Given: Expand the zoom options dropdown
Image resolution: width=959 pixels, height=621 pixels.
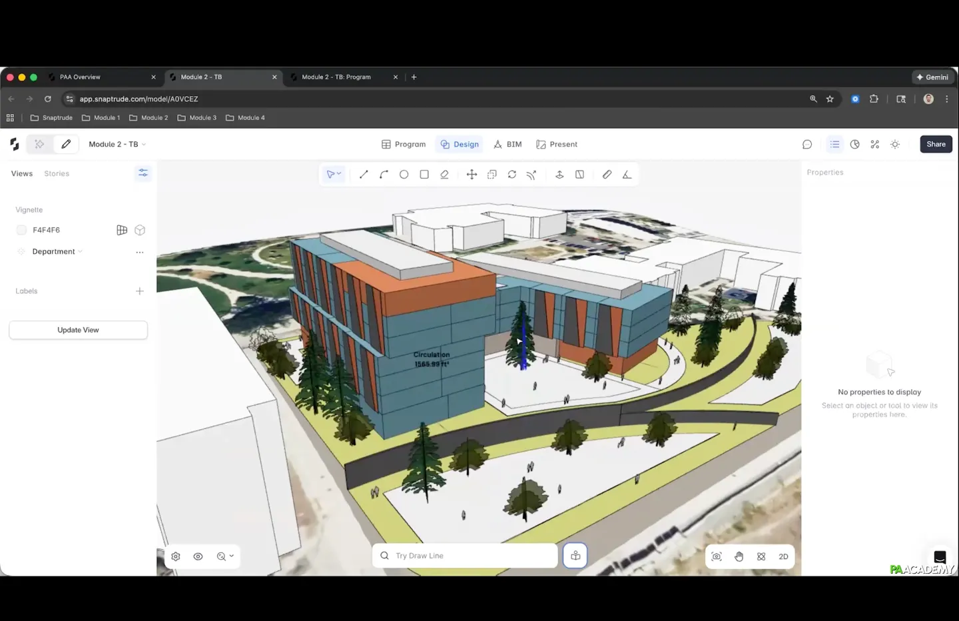Looking at the screenshot, I should pos(225,556).
